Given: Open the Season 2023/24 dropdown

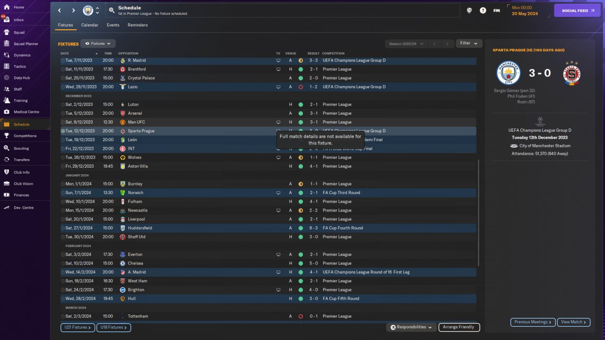Looking at the screenshot, I should 406,44.
